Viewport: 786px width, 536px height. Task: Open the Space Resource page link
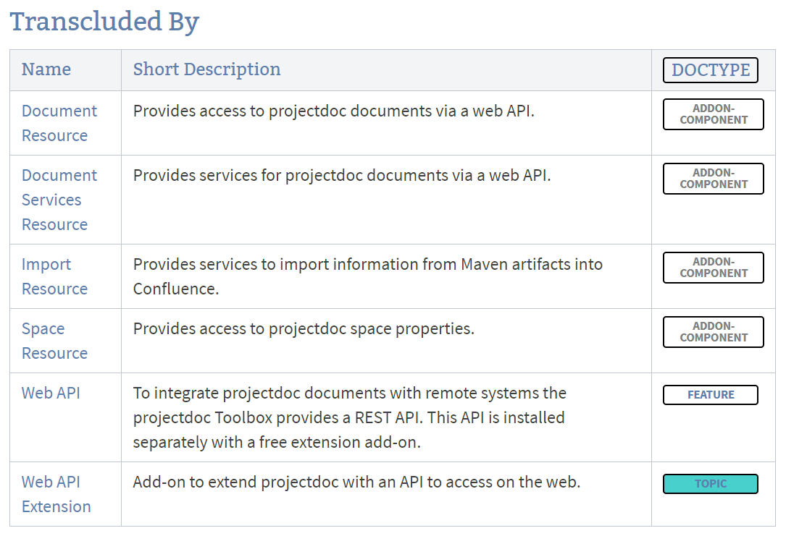54,341
